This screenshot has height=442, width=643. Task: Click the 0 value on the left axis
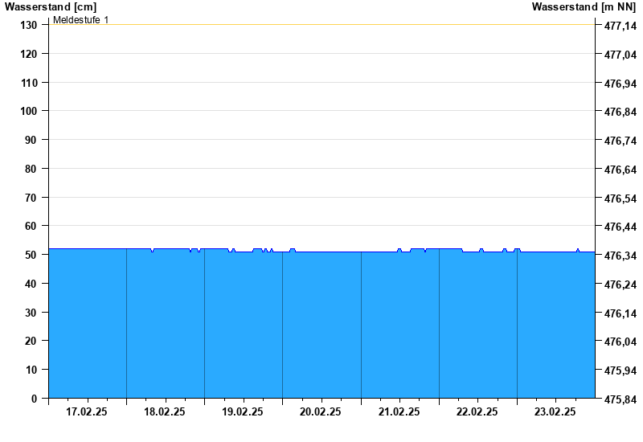34,399
